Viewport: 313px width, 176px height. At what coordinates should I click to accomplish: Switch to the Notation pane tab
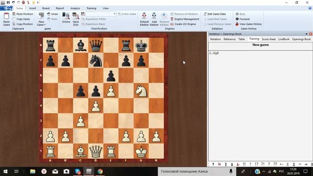215,39
